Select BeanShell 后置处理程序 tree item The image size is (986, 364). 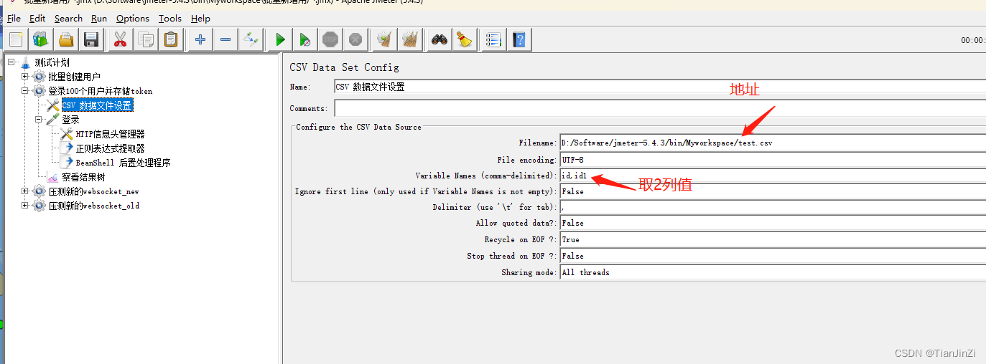[123, 163]
